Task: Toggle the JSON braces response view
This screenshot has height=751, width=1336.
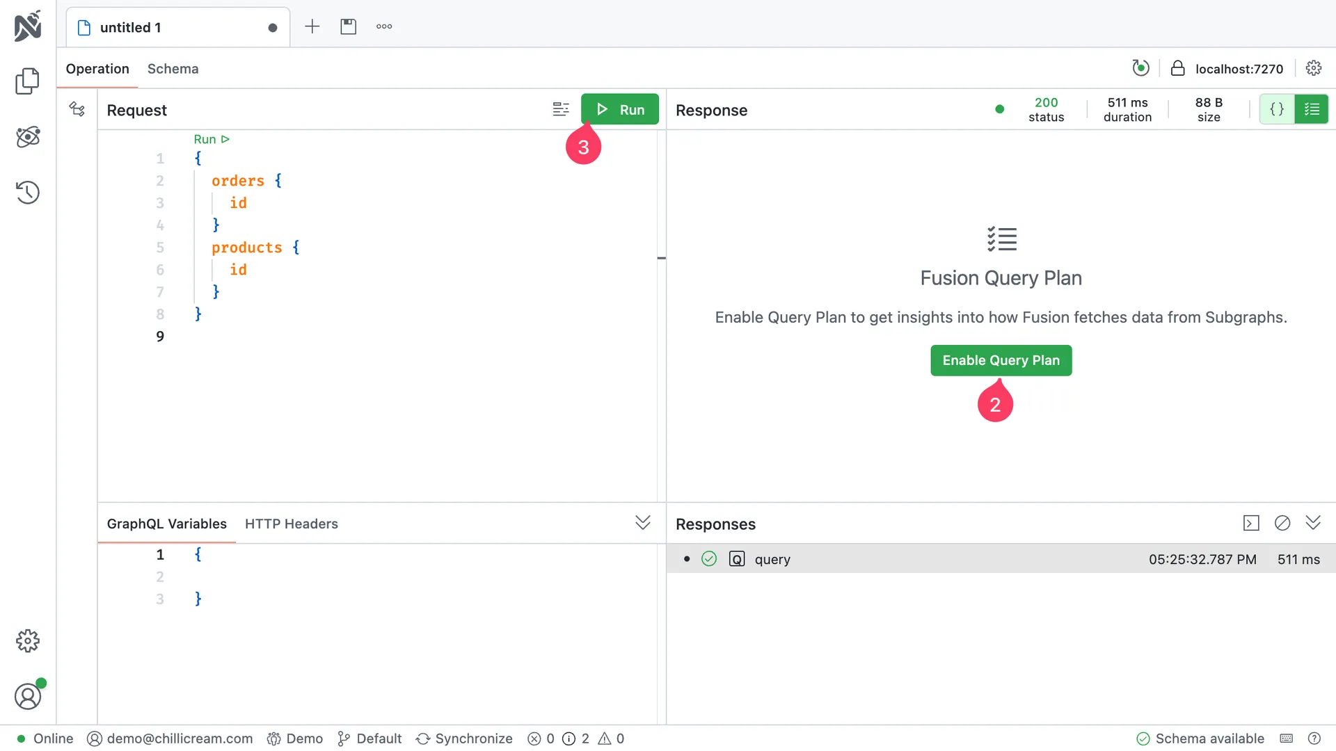Action: point(1277,109)
